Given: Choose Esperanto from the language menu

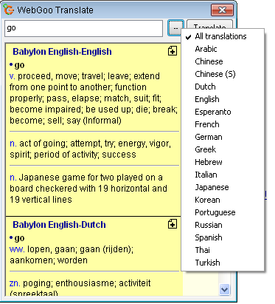Looking at the screenshot, I should coord(223,112).
